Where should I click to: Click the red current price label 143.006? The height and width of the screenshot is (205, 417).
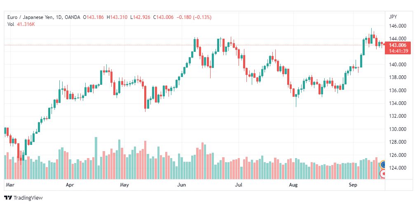click(398, 45)
